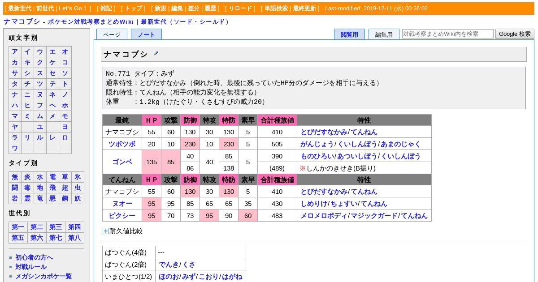Select the 閲覧用 tab

[x=349, y=34]
